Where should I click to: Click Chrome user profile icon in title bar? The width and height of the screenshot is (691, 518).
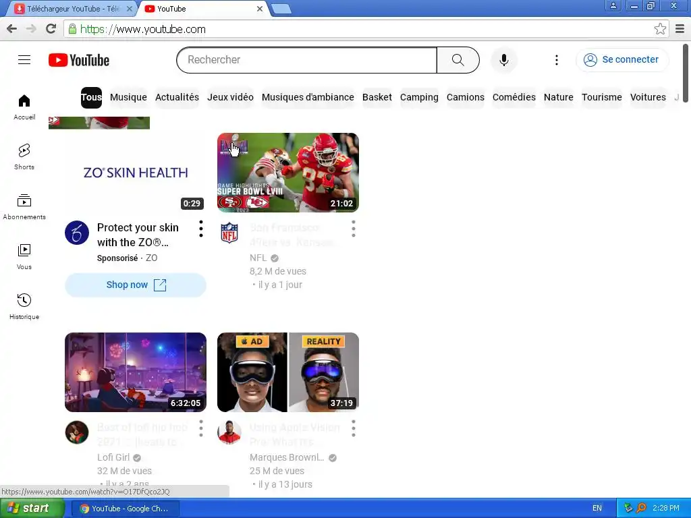(613, 5)
